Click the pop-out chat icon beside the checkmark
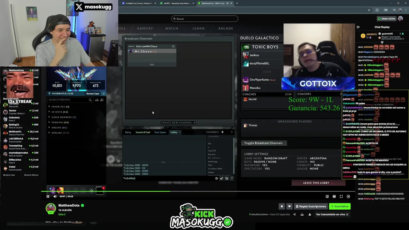This screenshot has width=409, height=230. (227, 178)
